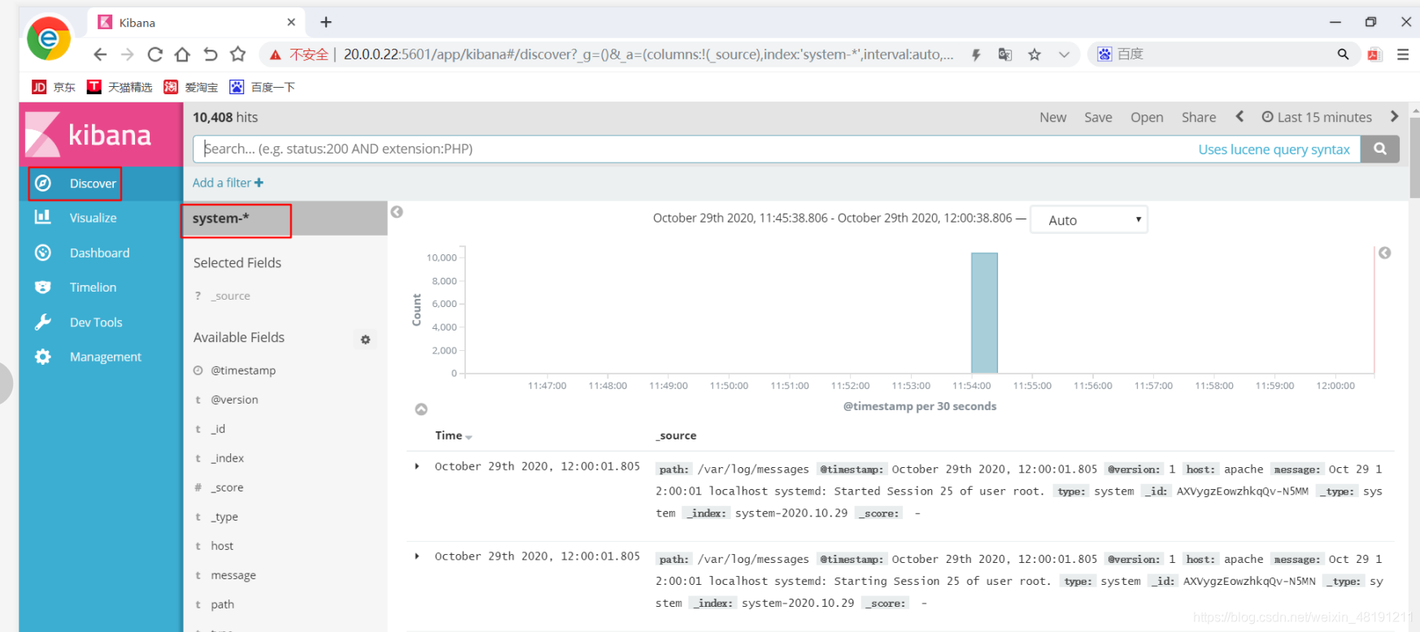Viewport: 1420px width, 632px height.
Task: Expand the first log entry row
Action: 417,466
